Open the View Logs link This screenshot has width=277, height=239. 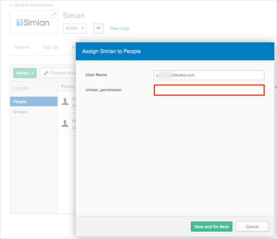120,29
